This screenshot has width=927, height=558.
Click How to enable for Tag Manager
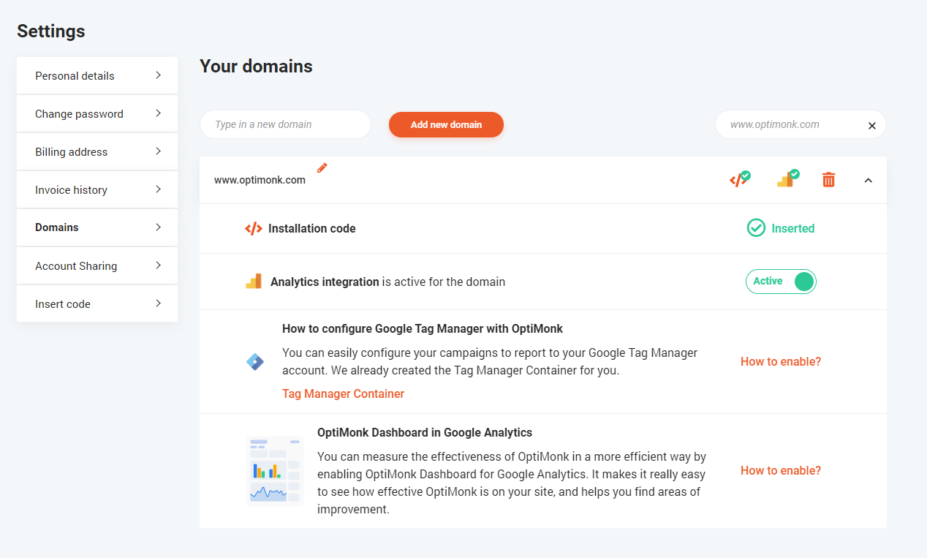click(x=781, y=361)
